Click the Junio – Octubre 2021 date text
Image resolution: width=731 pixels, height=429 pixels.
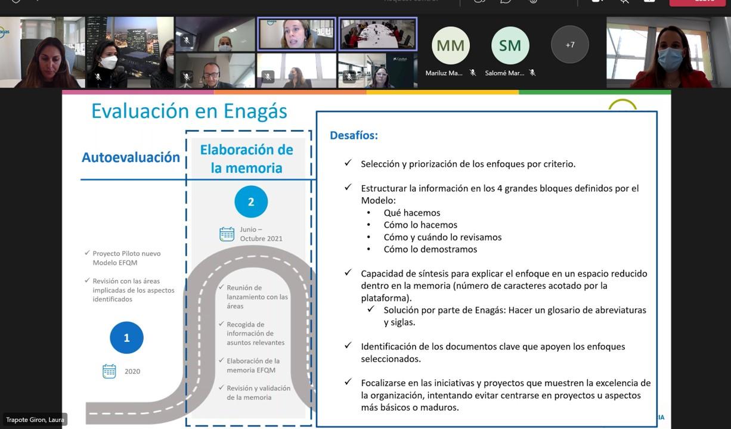click(261, 234)
